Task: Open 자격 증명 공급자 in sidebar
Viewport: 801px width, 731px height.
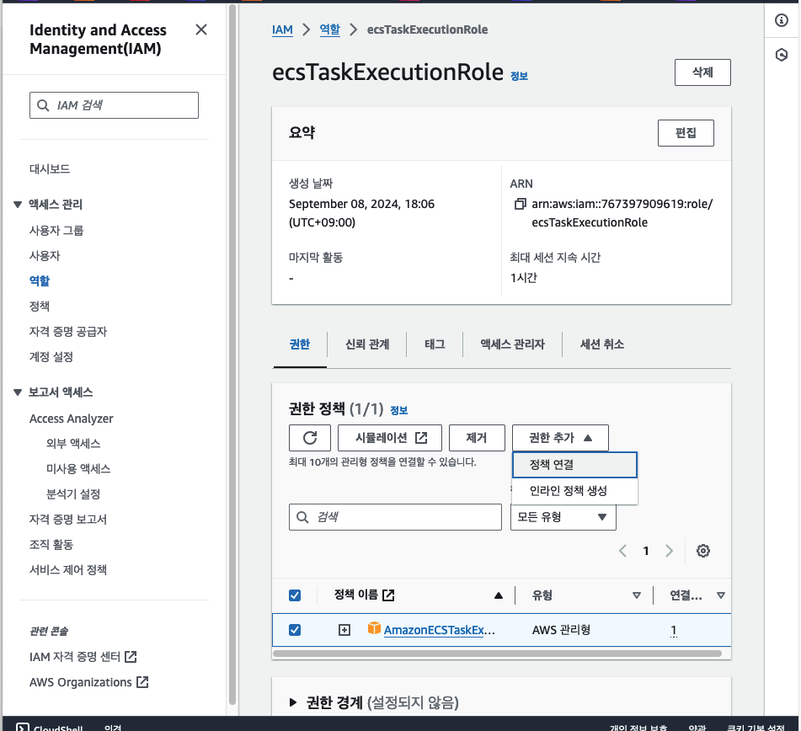Action: [x=68, y=332]
